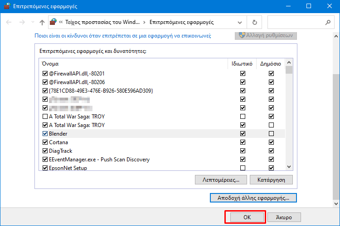340x226 pixels.
Task: Click the 'Ιδιωτικό' column header
Action: click(242, 64)
